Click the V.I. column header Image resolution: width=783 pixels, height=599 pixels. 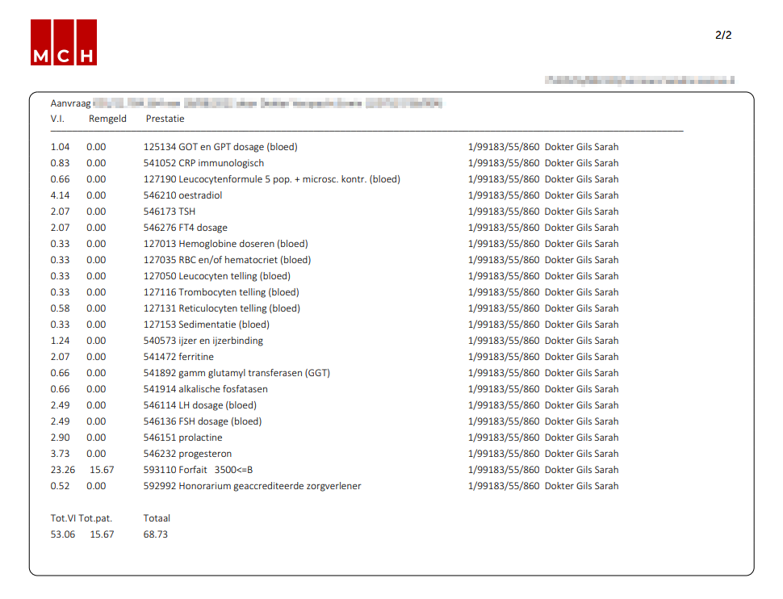coord(57,118)
